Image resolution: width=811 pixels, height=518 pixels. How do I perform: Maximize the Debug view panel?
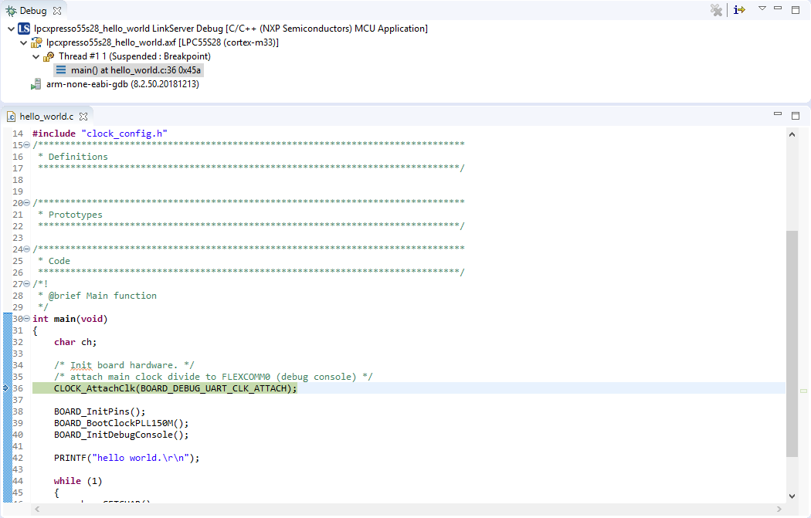(x=796, y=10)
